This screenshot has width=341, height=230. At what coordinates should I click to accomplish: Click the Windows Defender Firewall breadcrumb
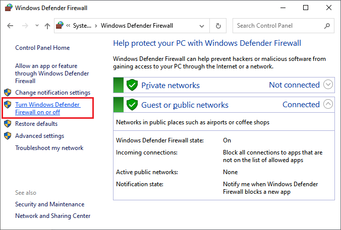coord(137,26)
